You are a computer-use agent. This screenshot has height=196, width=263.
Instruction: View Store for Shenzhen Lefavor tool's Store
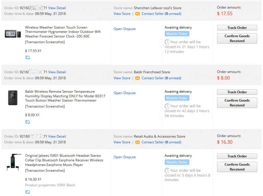tap(122, 14)
